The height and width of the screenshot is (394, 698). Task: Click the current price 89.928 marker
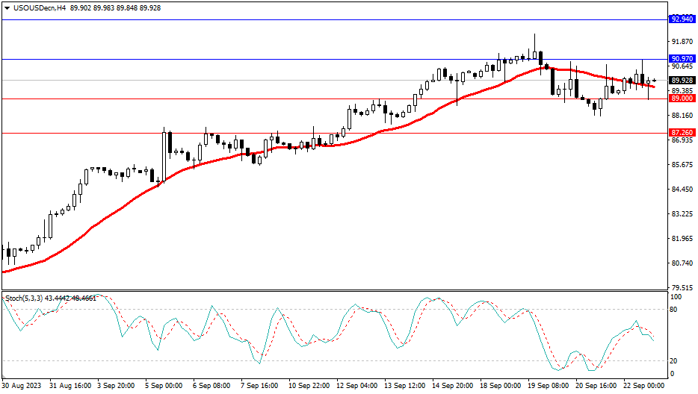[x=681, y=81]
